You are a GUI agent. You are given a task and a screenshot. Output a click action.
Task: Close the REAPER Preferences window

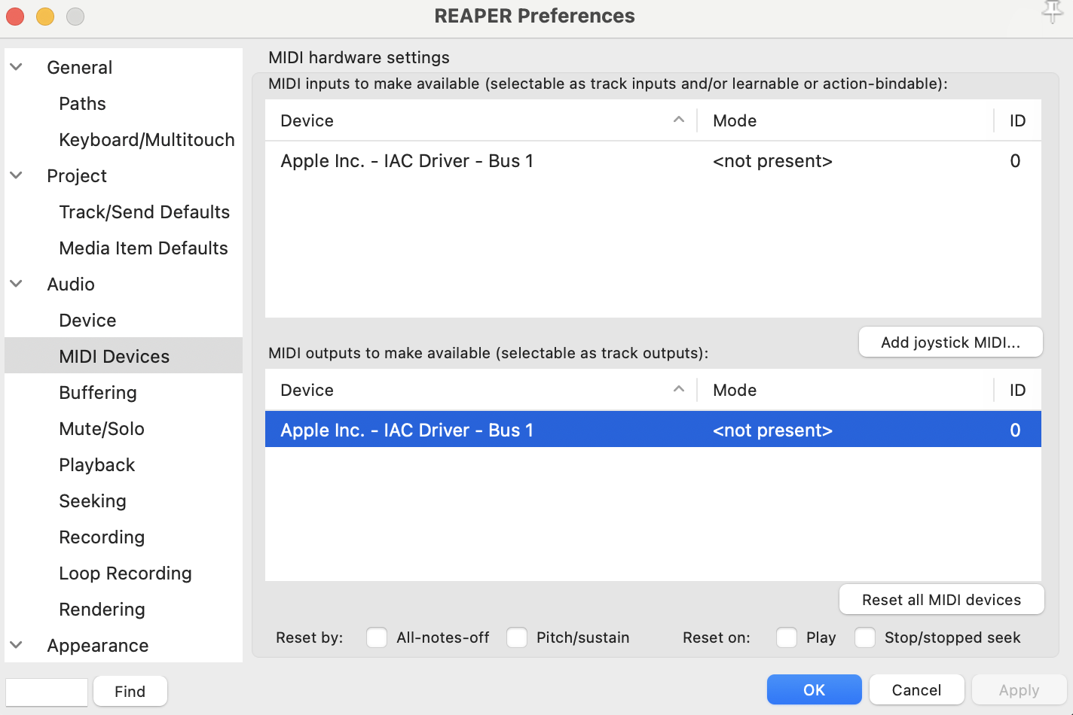(x=15, y=16)
